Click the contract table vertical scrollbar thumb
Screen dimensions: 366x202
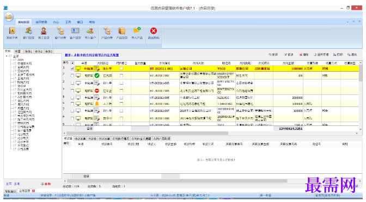point(361,73)
